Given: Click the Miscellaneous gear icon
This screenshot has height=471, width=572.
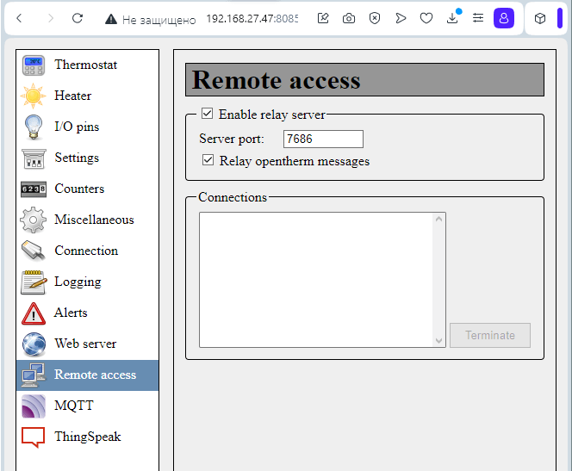Looking at the screenshot, I should pos(33,220).
